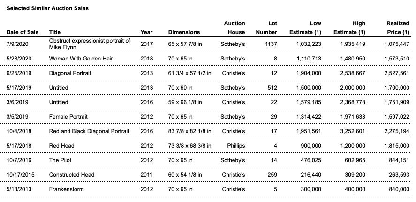Viewport: 416px width, 202px height.
Task: Click the 'Phillips' auction house cell
Action: pyautogui.click(x=236, y=146)
